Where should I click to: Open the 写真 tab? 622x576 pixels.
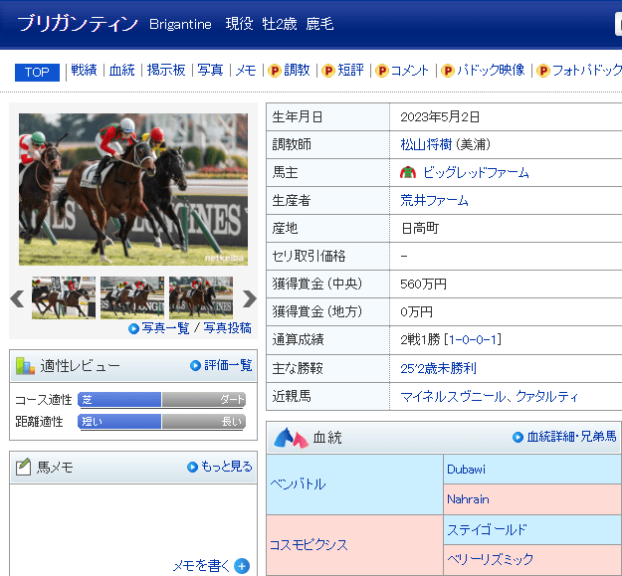click(210, 71)
